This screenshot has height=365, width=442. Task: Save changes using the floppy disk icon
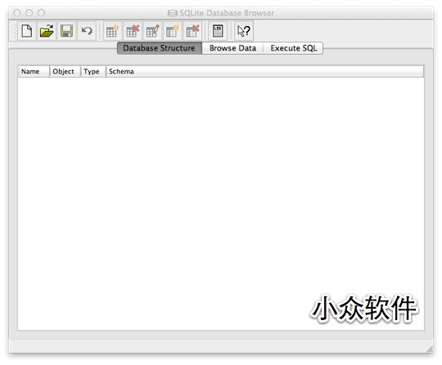[x=66, y=31]
